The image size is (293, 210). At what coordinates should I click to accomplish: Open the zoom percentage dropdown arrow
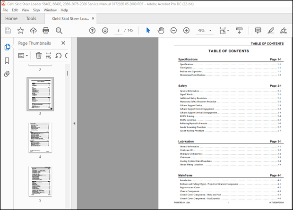click(x=210, y=30)
